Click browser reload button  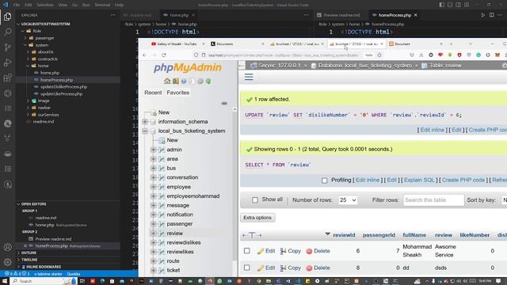click(x=164, y=55)
